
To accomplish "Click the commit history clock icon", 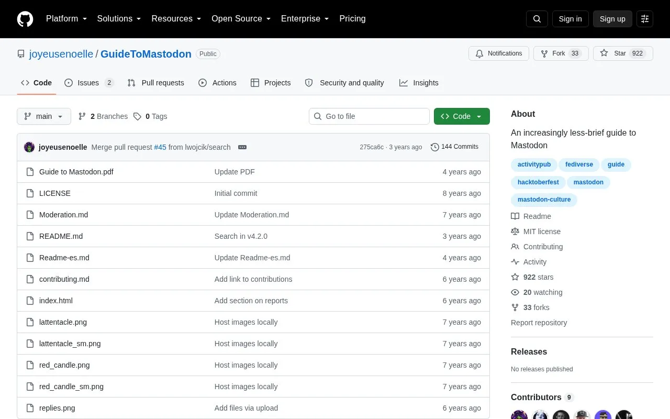I will 434,147.
